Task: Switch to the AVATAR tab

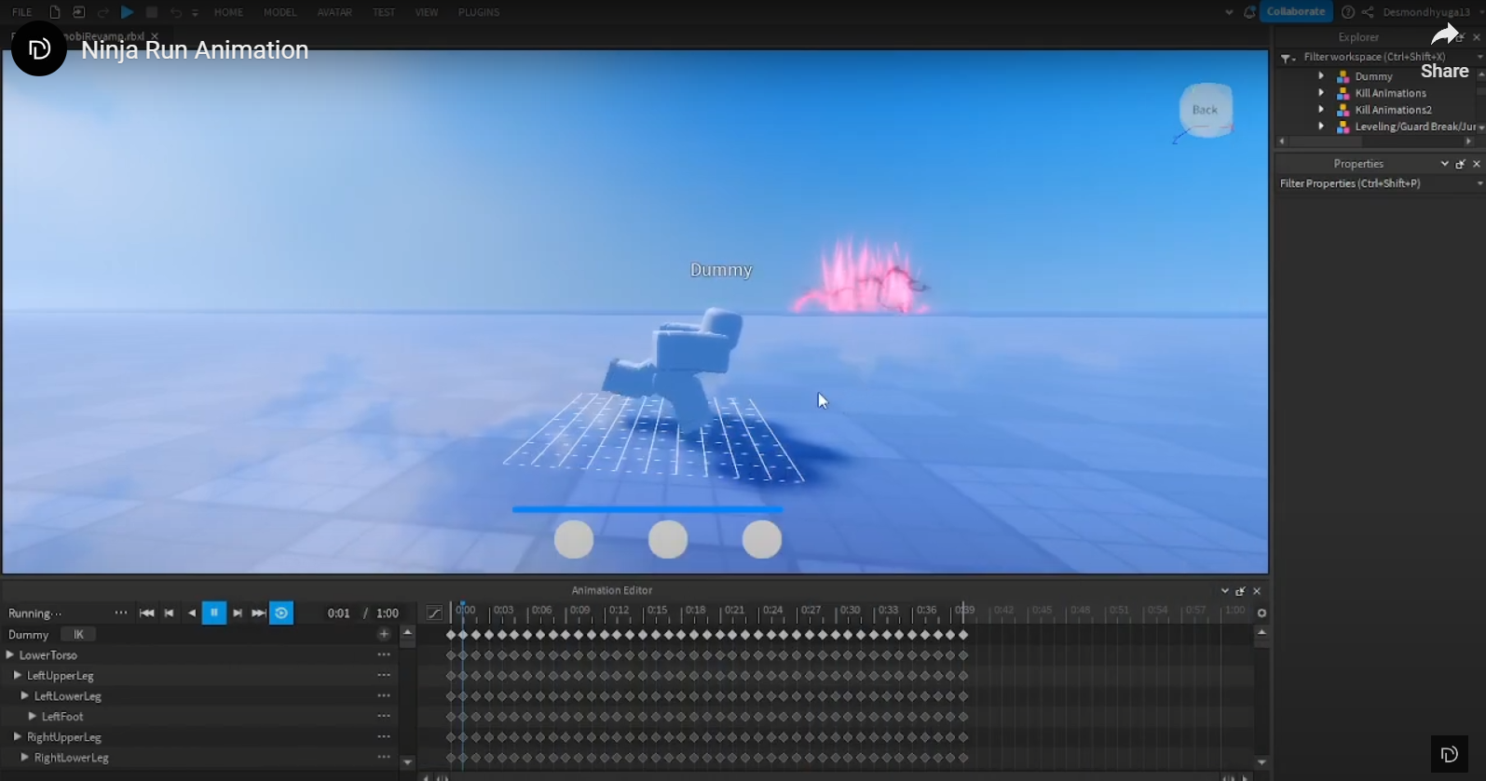Action: click(334, 12)
